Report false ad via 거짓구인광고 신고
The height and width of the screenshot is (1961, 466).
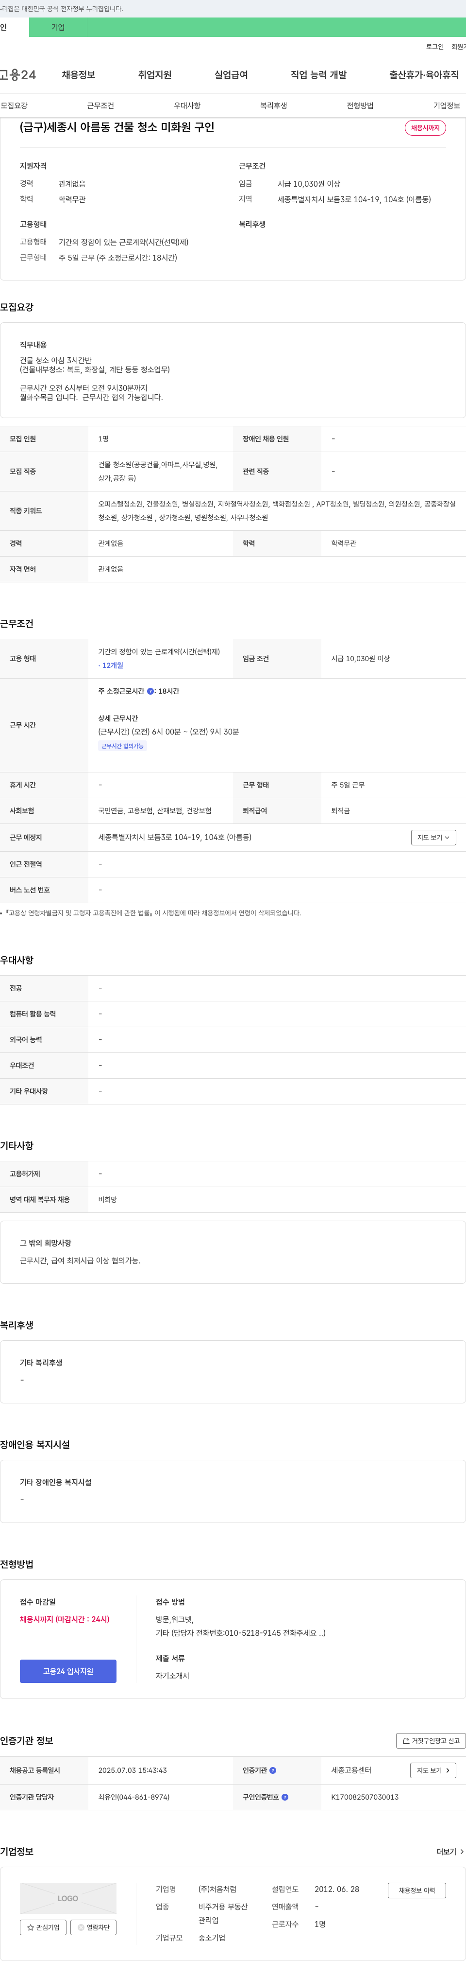click(430, 1740)
